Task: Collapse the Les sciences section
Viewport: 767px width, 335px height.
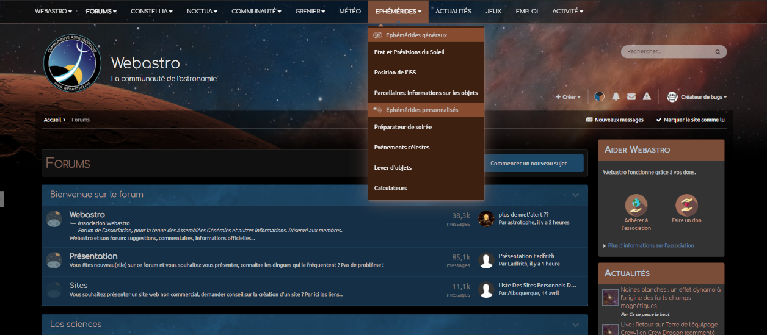Action: coord(575,325)
